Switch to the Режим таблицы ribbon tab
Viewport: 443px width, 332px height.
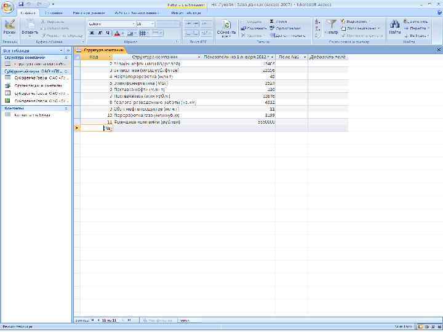point(186,13)
